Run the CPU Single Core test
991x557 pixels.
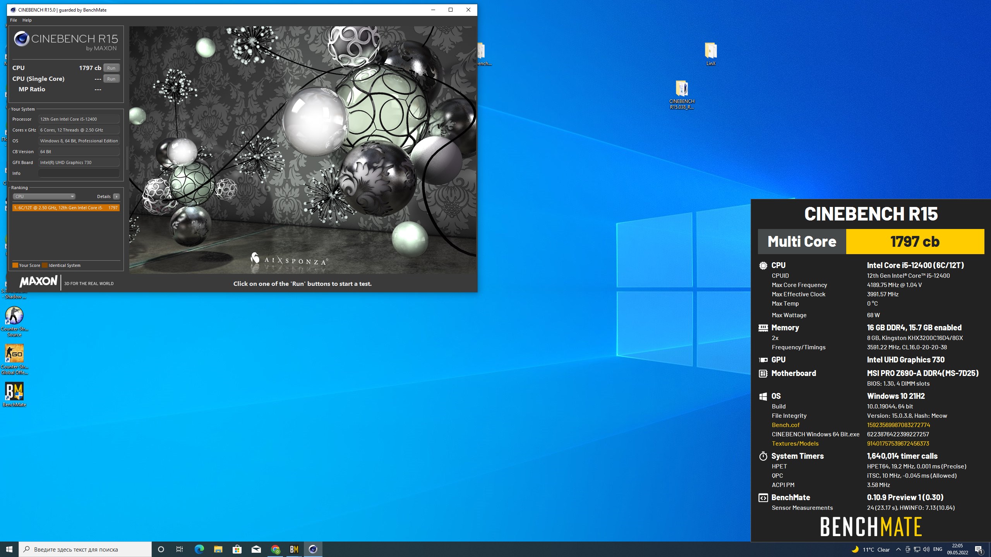coord(111,79)
